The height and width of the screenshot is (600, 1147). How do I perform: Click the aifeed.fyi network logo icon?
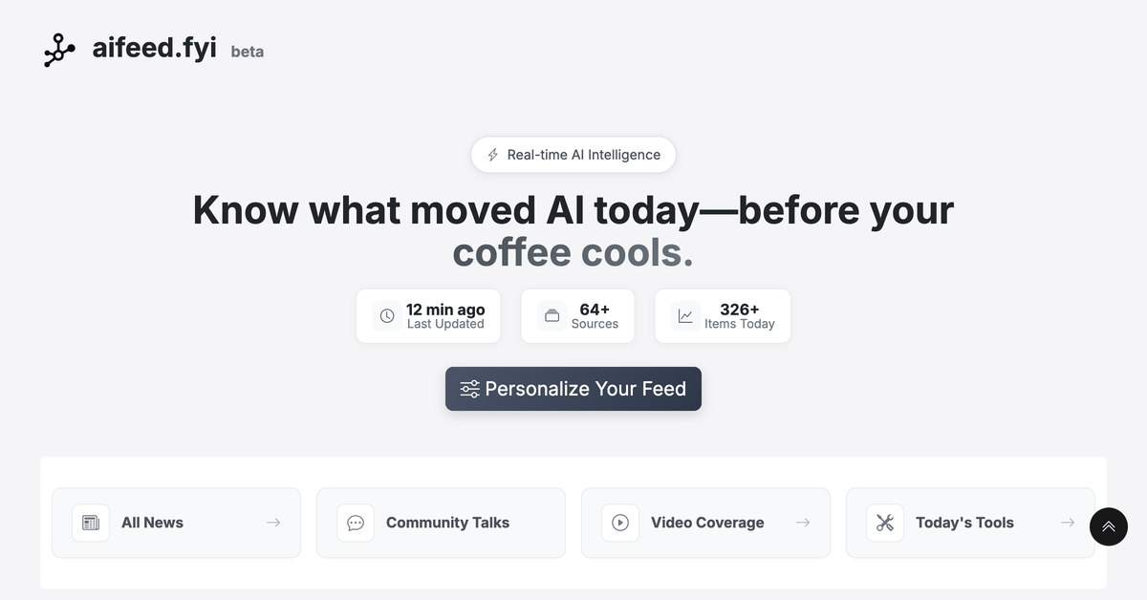point(59,50)
